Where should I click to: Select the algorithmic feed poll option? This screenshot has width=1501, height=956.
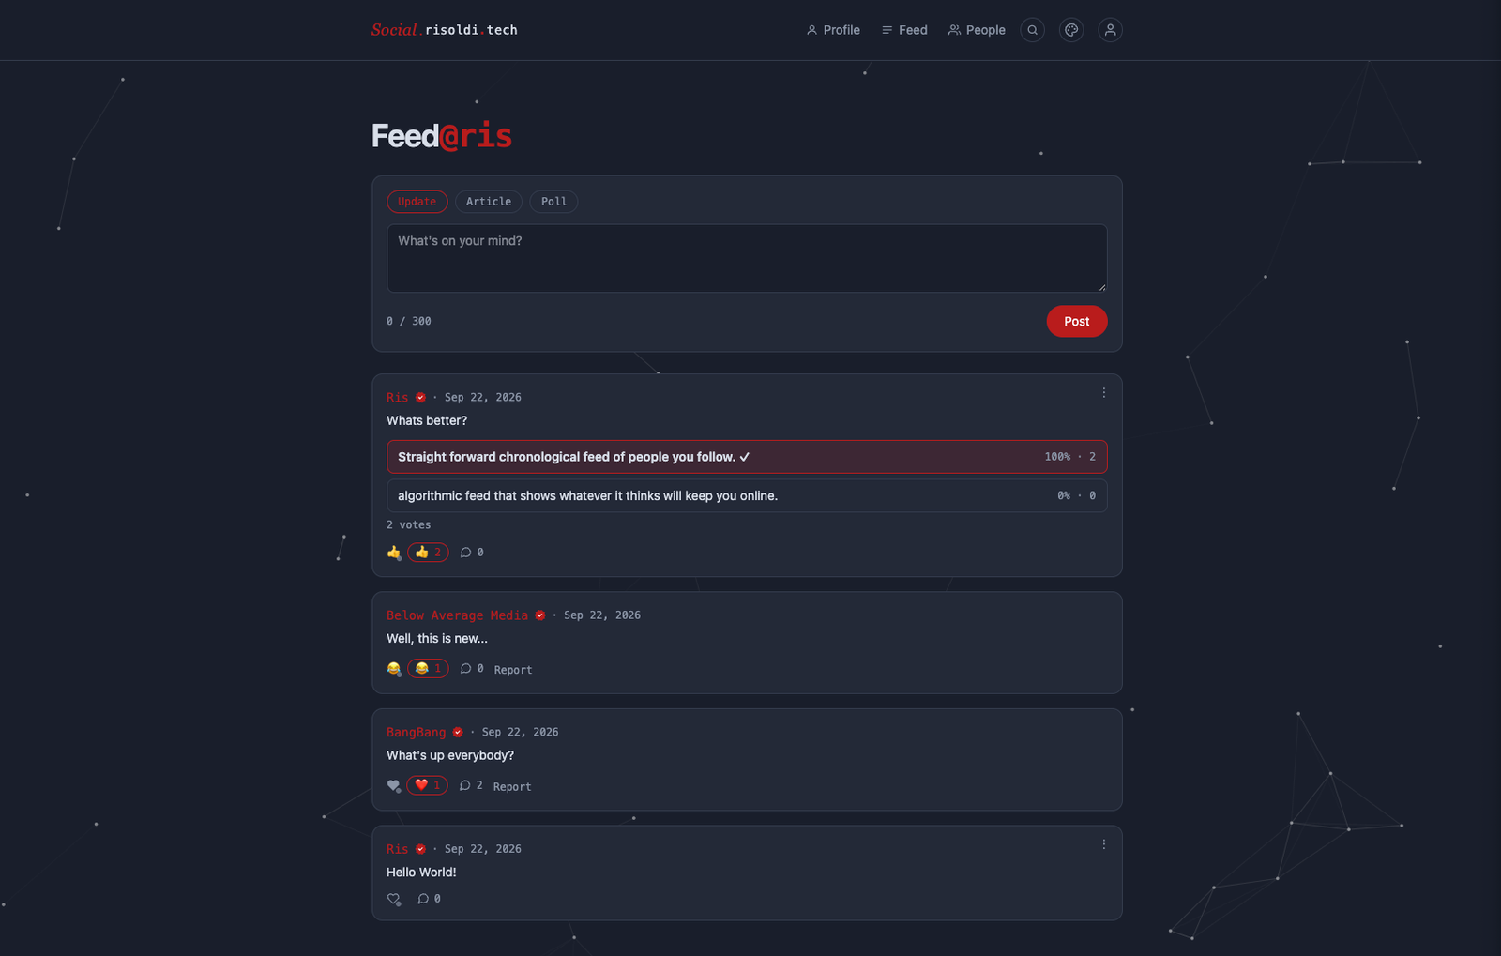click(747, 495)
